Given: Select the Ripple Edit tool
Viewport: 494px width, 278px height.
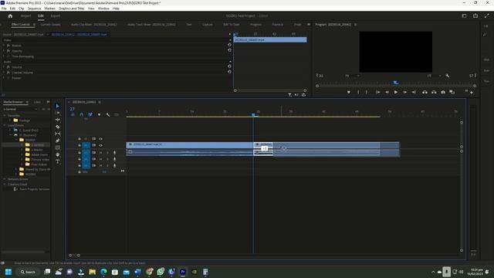Looking at the screenshot, I should tap(57, 120).
